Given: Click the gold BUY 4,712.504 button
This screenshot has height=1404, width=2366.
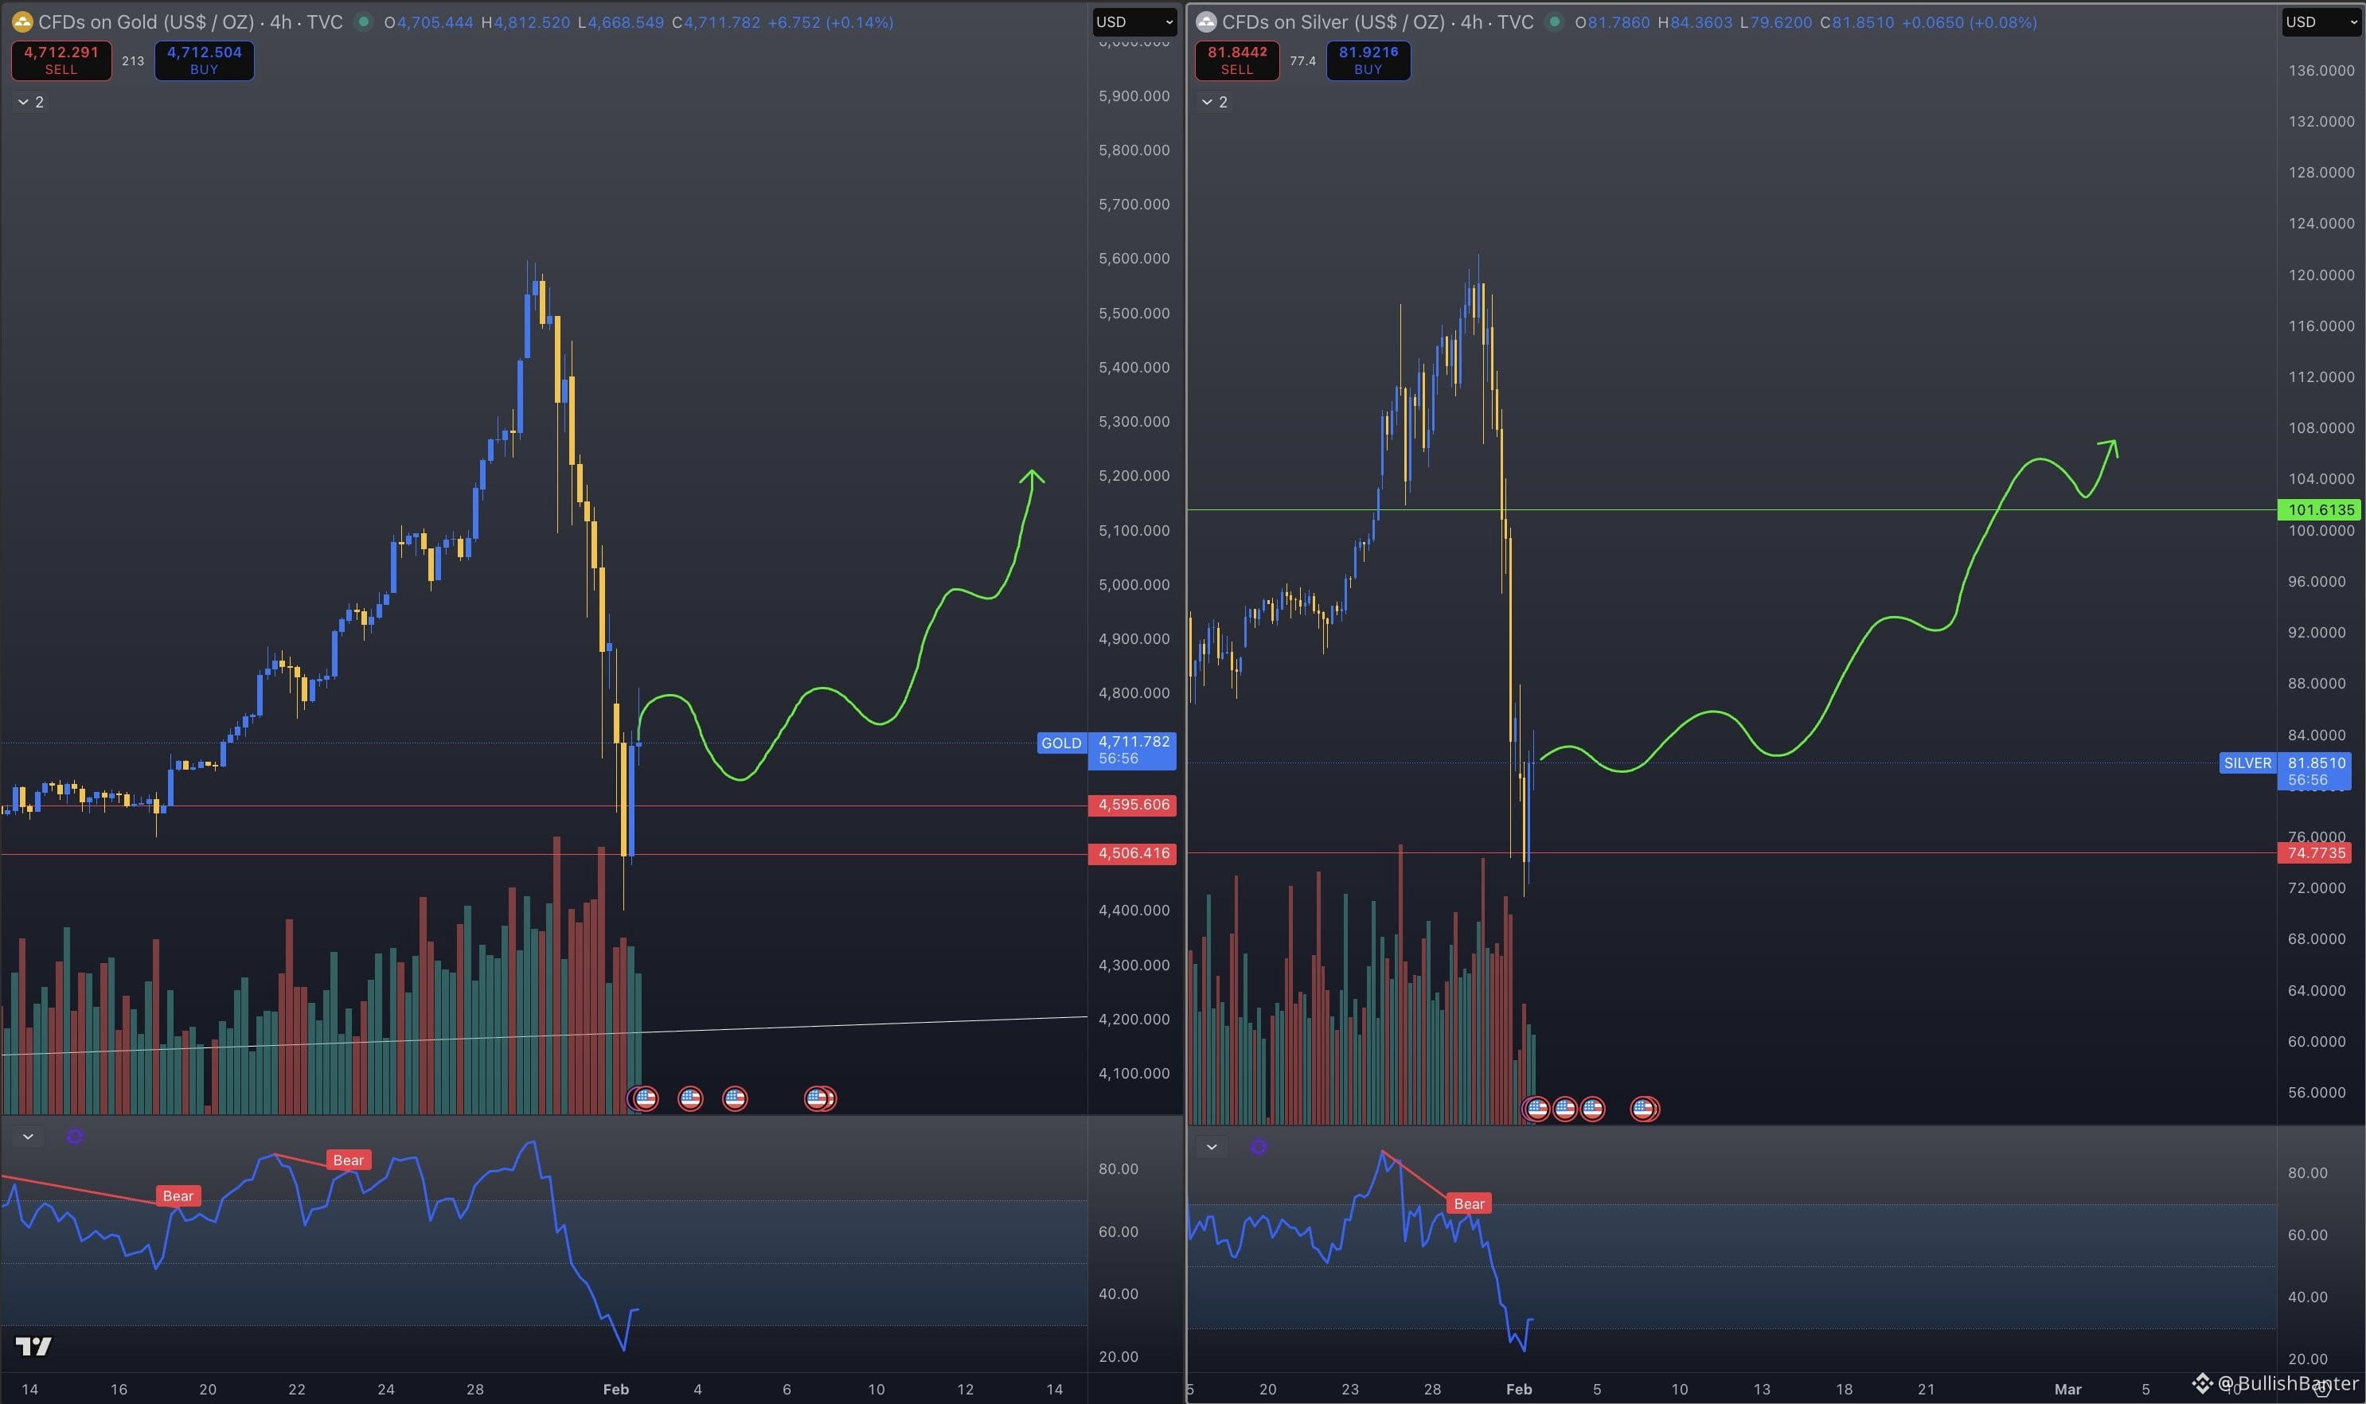Looking at the screenshot, I should pos(205,60).
